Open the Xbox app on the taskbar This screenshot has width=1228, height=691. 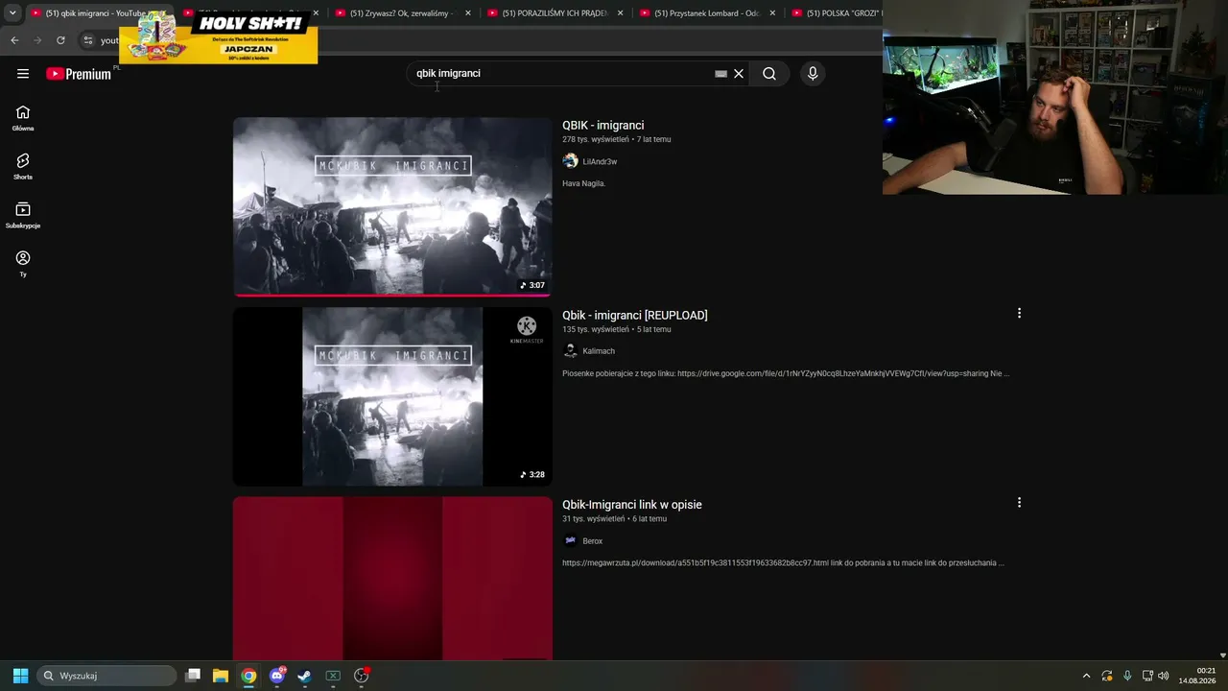(x=333, y=676)
